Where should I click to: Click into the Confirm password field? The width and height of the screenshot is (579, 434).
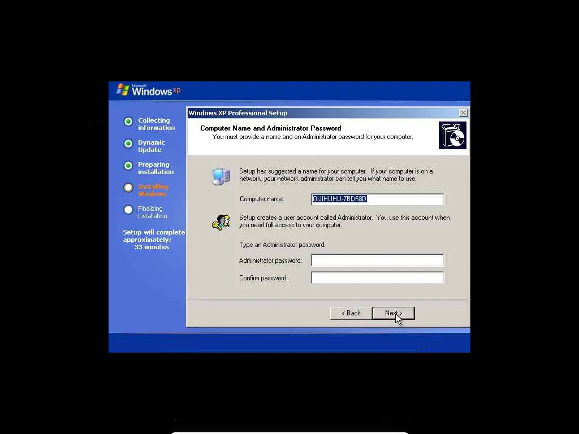tap(377, 277)
